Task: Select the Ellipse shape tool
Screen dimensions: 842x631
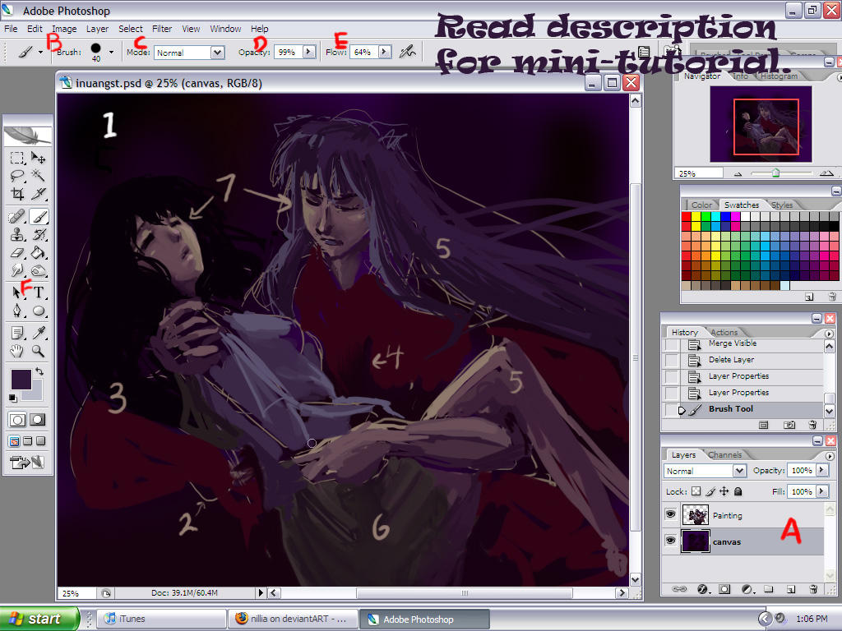Action: click(38, 311)
